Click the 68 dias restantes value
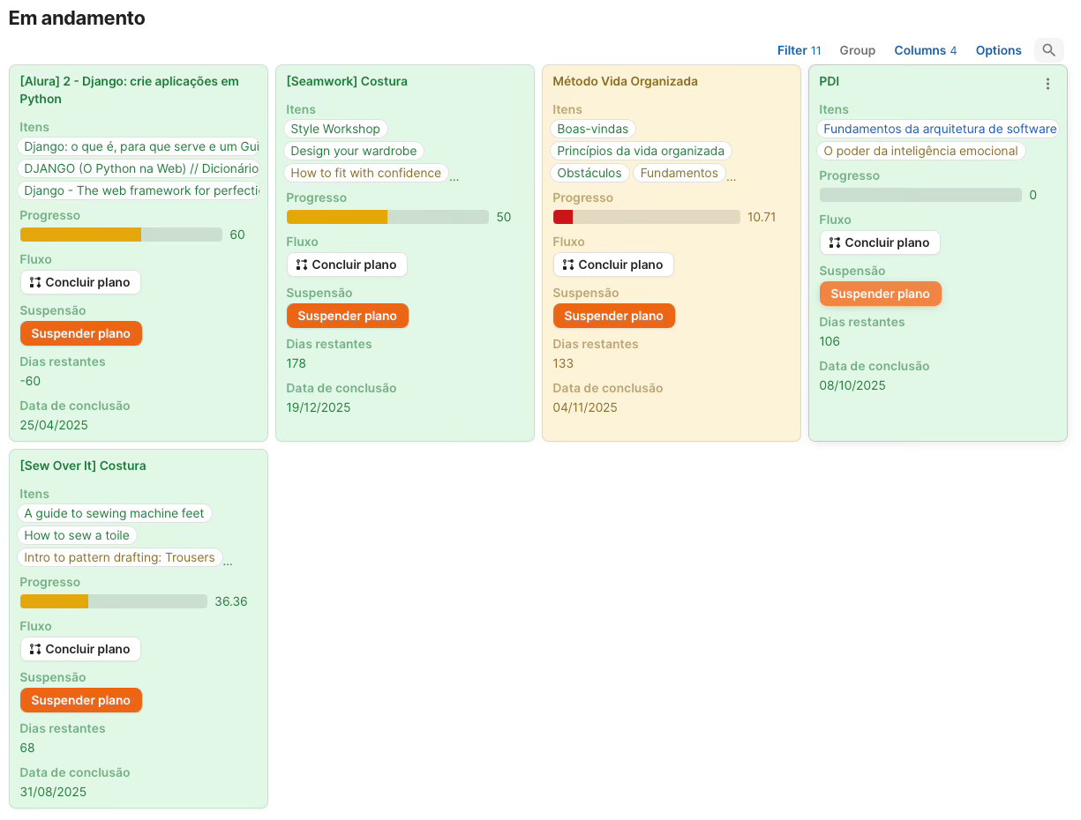 (27, 748)
